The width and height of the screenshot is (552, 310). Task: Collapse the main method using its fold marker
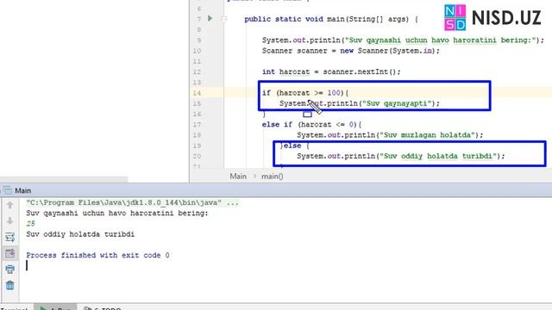[224, 19]
